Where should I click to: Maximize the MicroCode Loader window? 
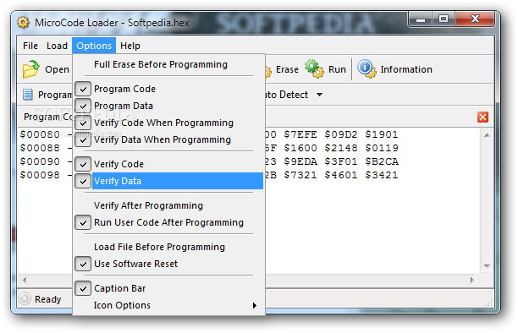[444, 19]
